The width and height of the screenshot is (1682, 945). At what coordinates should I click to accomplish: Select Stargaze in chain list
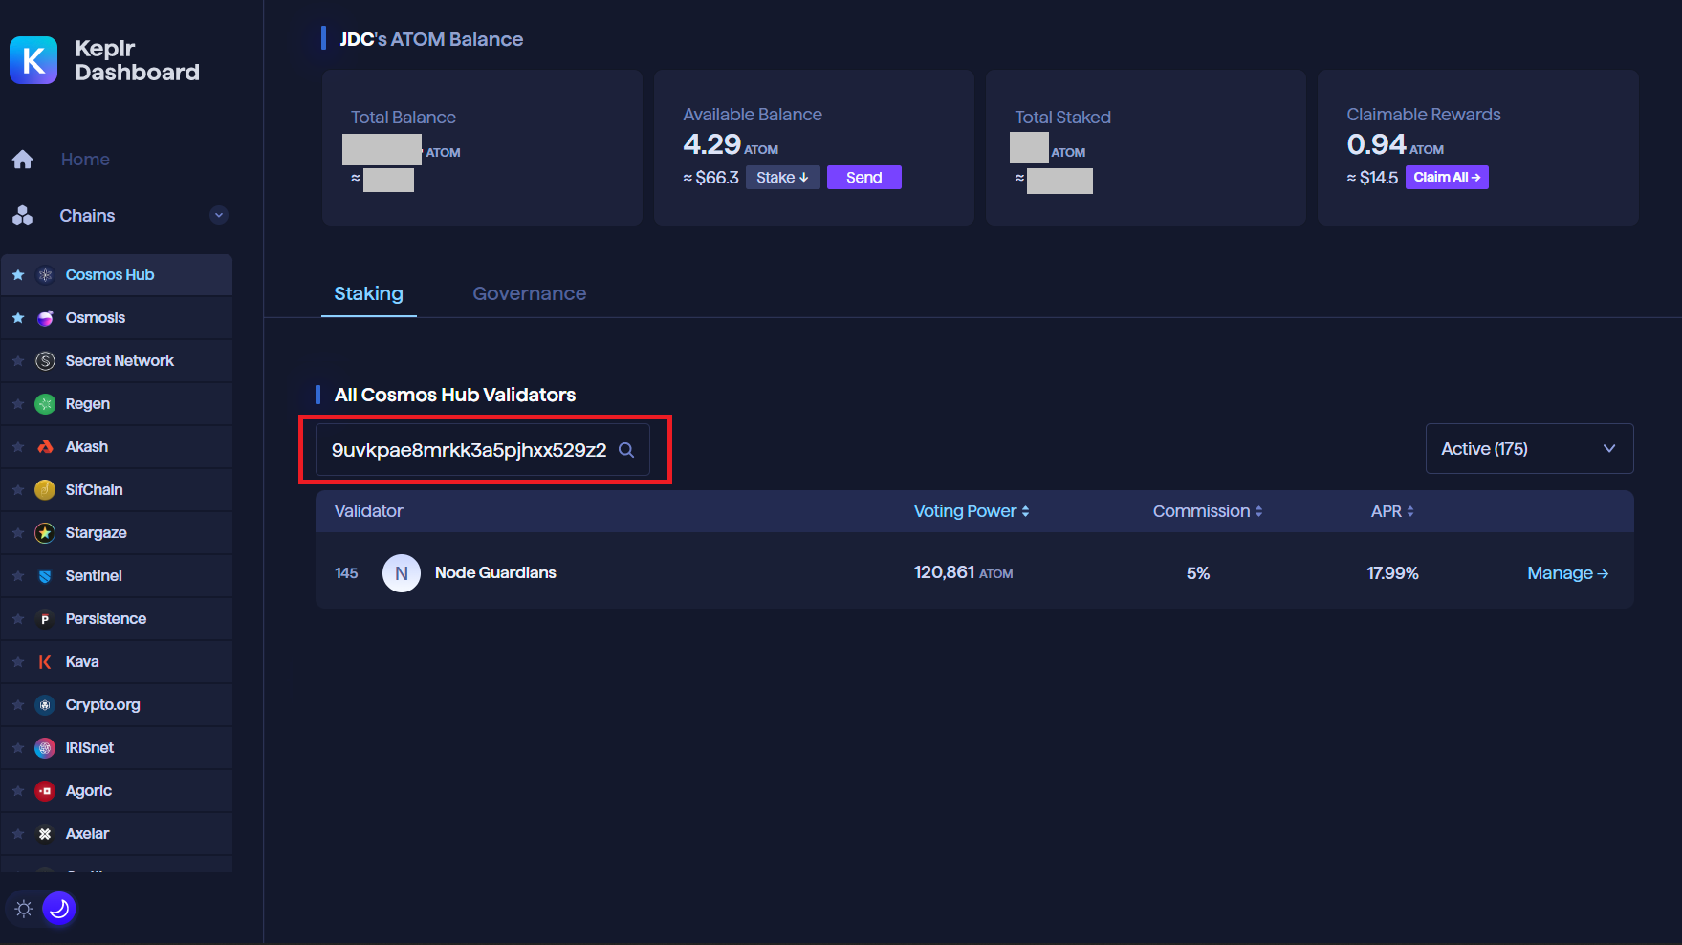116,533
